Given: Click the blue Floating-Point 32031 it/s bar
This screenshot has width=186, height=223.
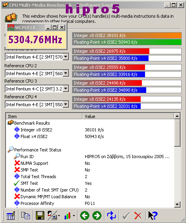Looking at the screenshot, I should tap(106, 106).
